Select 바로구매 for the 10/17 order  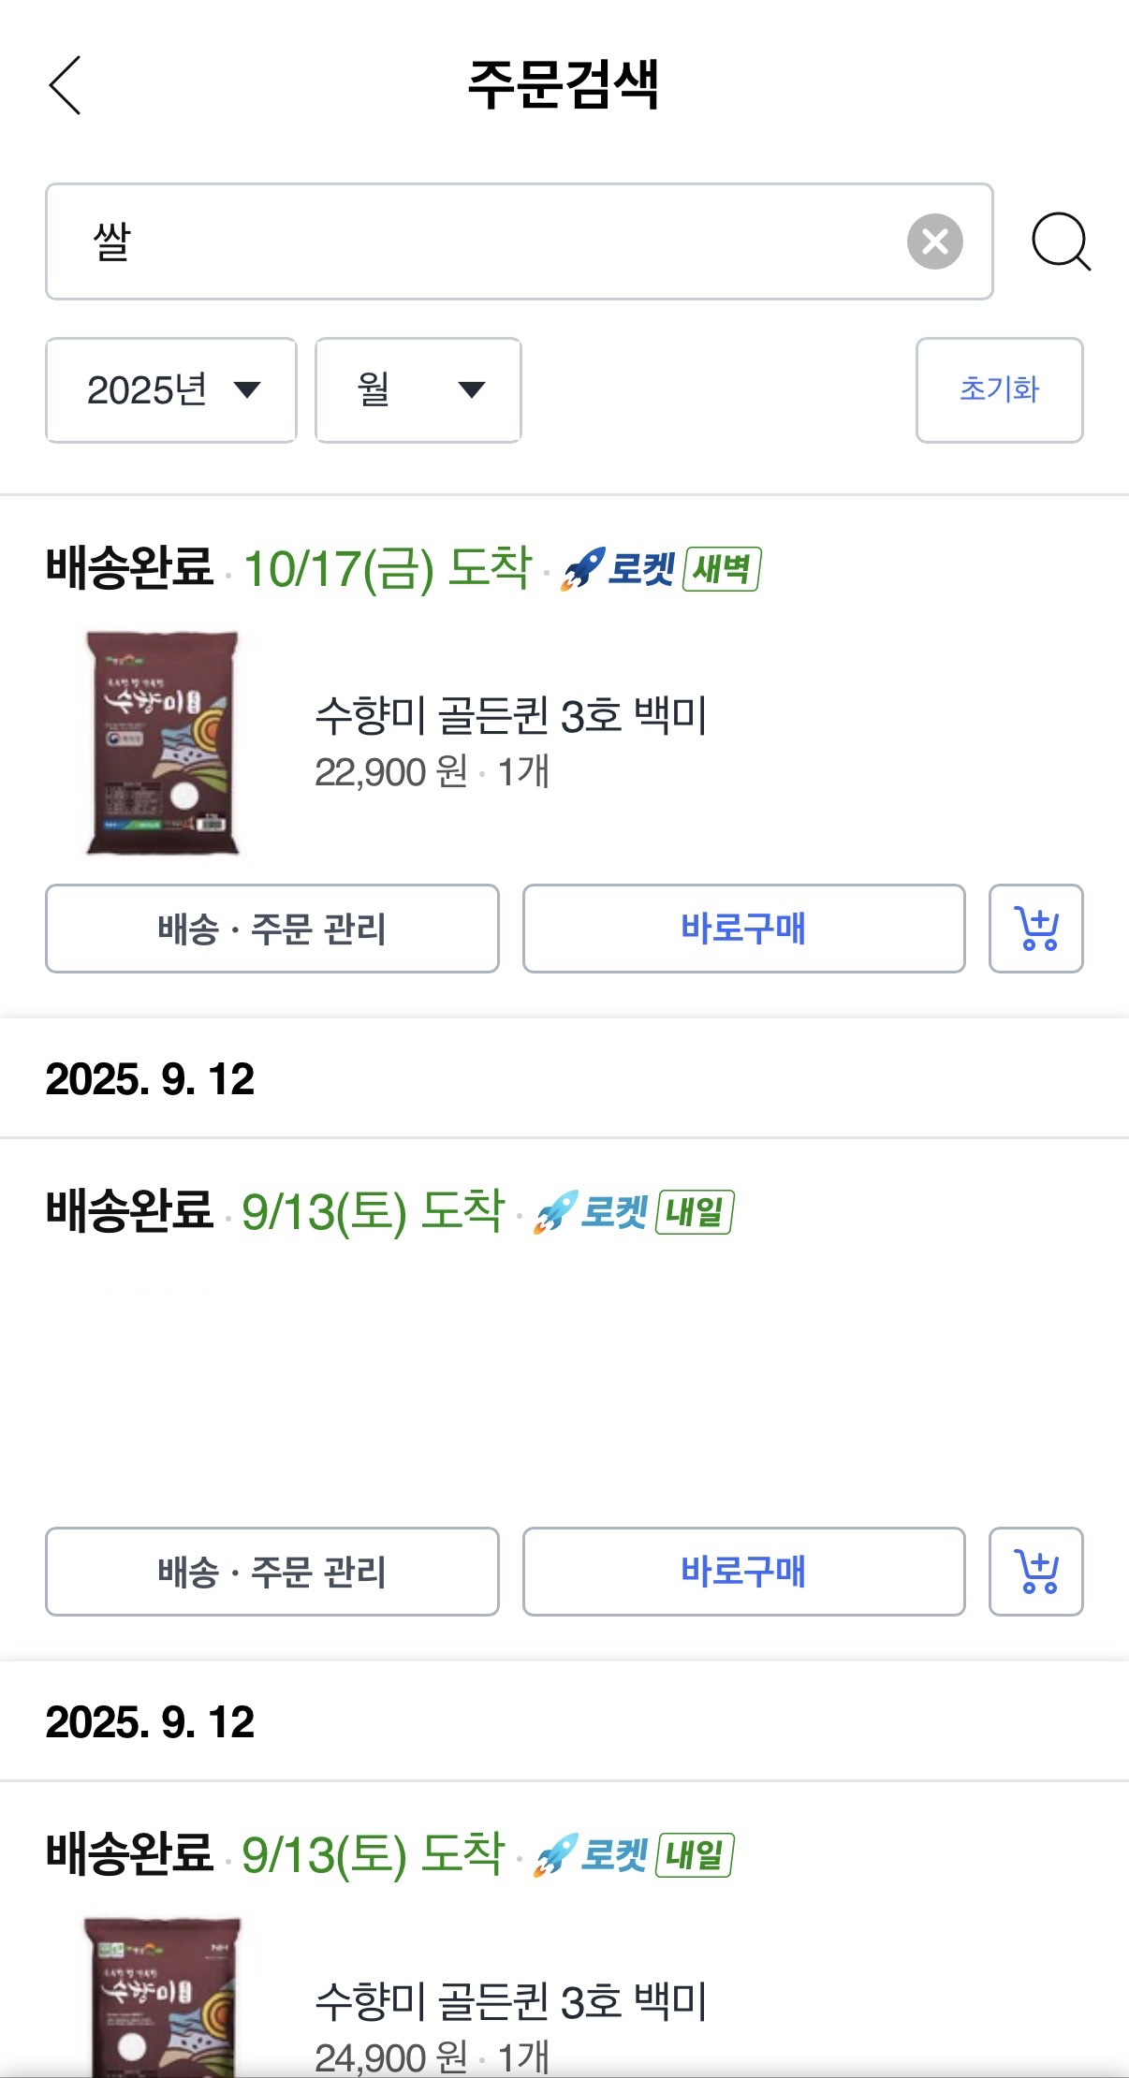(x=743, y=929)
